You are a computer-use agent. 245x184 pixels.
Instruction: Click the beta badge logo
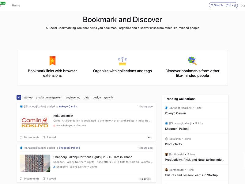(x=2, y=3)
